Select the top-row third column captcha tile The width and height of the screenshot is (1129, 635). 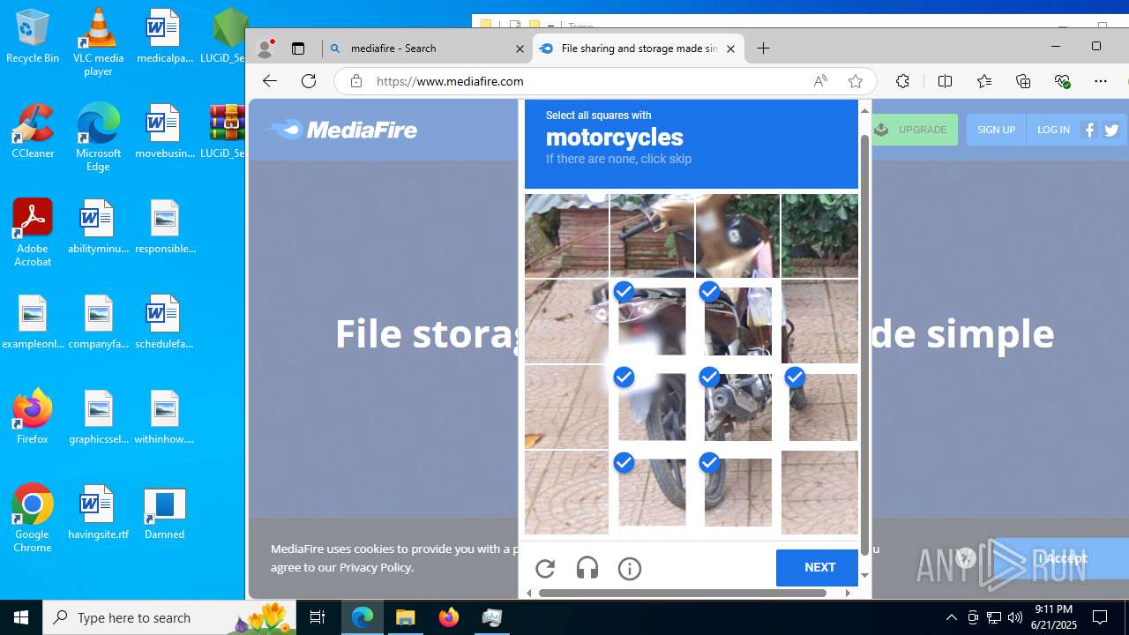[x=737, y=235]
